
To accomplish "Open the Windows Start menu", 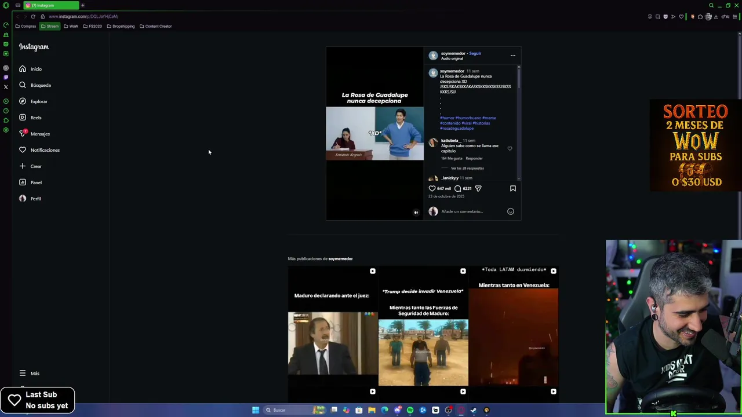I will 256,410.
